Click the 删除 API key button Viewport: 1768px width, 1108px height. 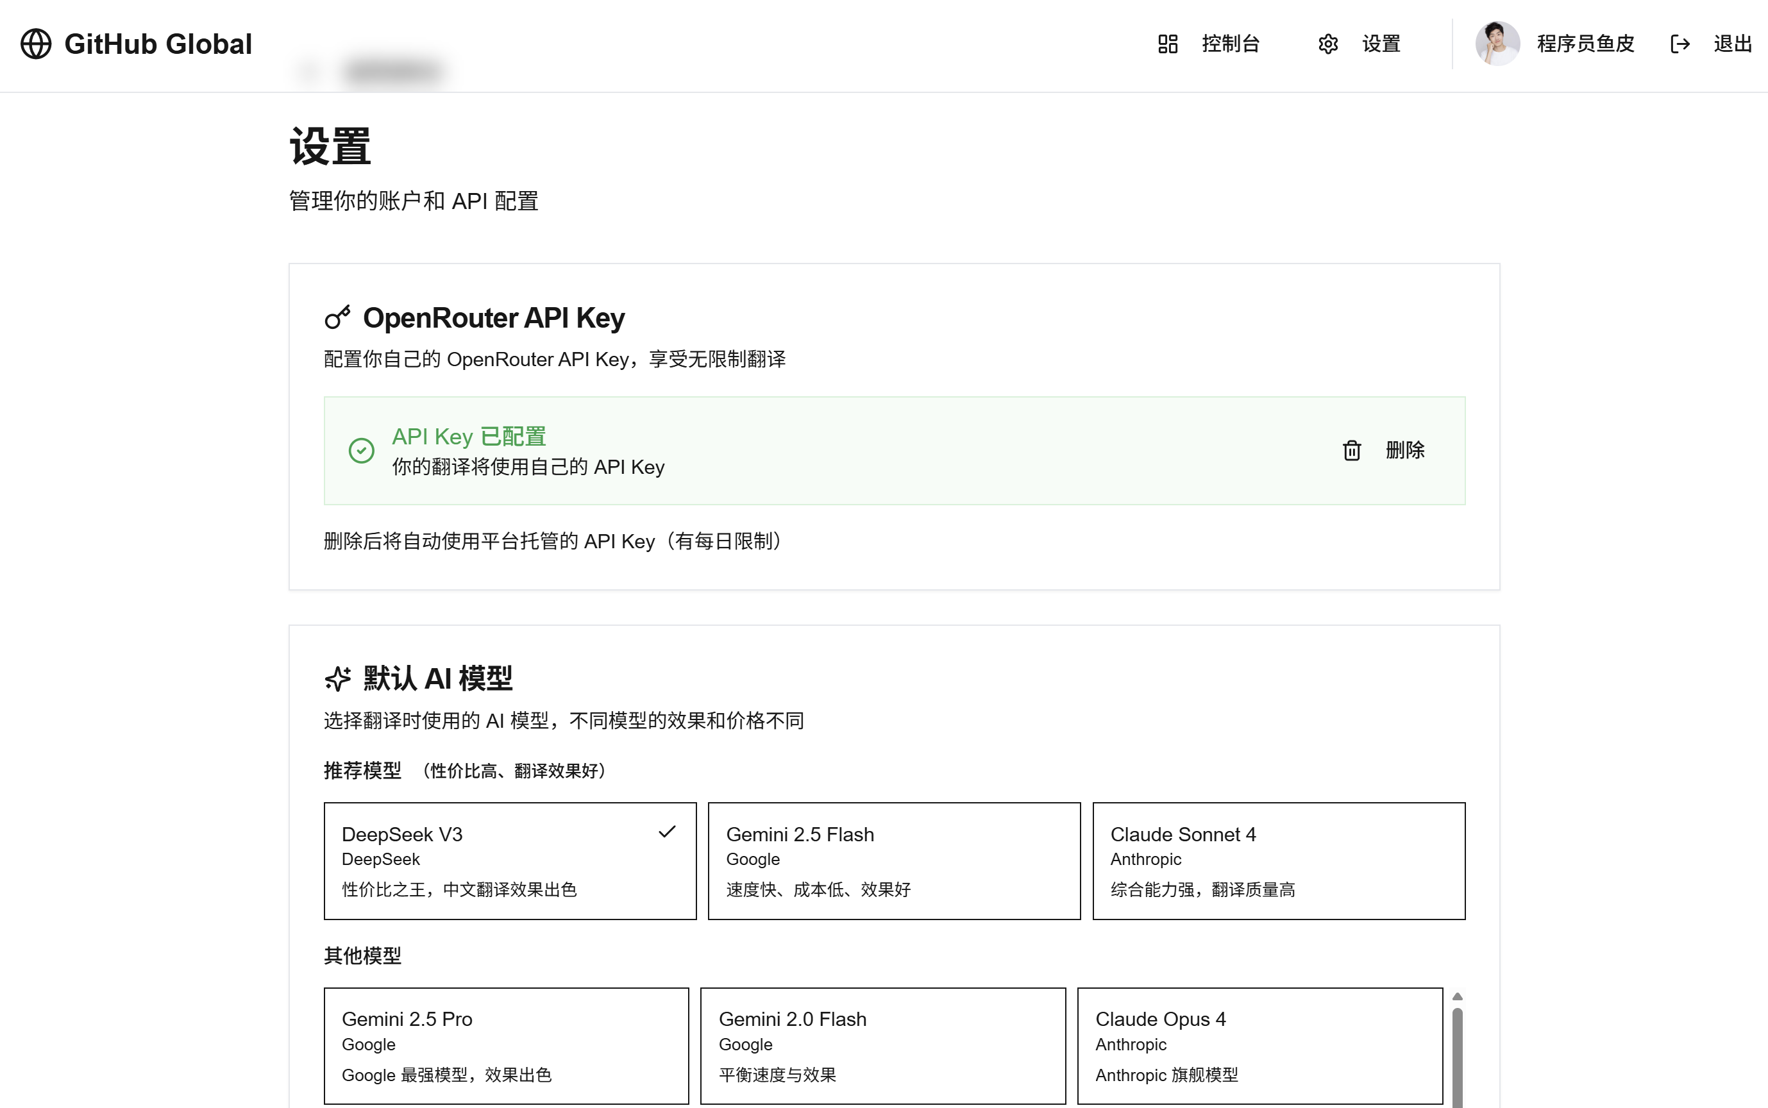coord(1404,450)
